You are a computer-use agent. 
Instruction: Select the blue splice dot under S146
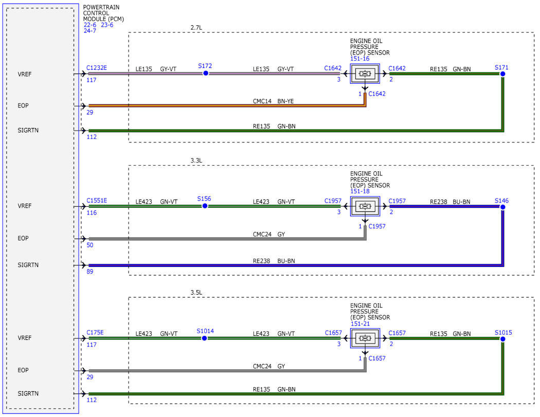pyautogui.click(x=502, y=207)
